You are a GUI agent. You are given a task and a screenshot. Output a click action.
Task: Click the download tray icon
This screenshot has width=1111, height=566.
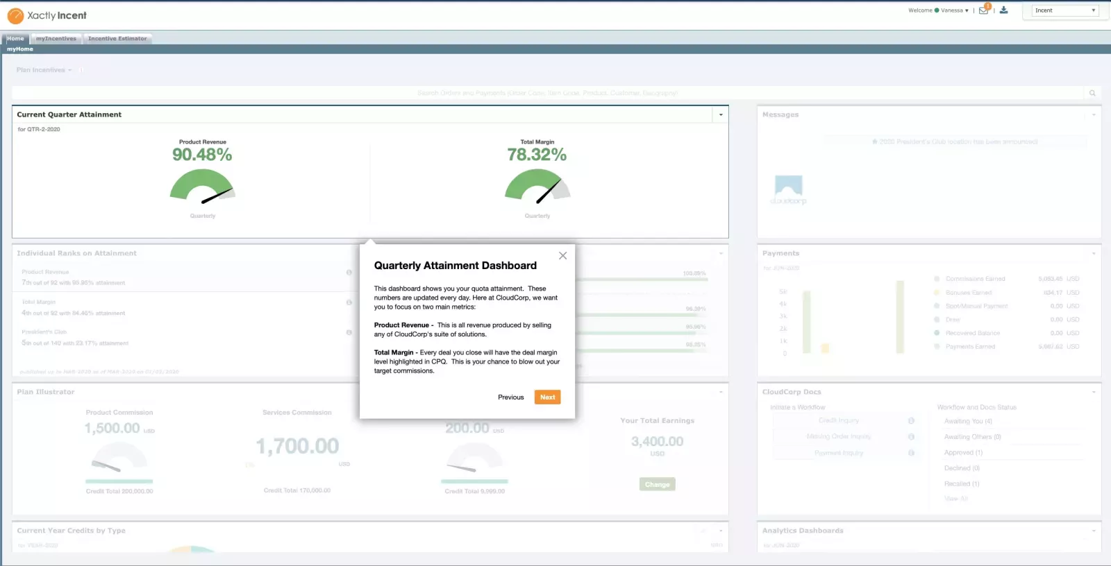coord(1003,10)
